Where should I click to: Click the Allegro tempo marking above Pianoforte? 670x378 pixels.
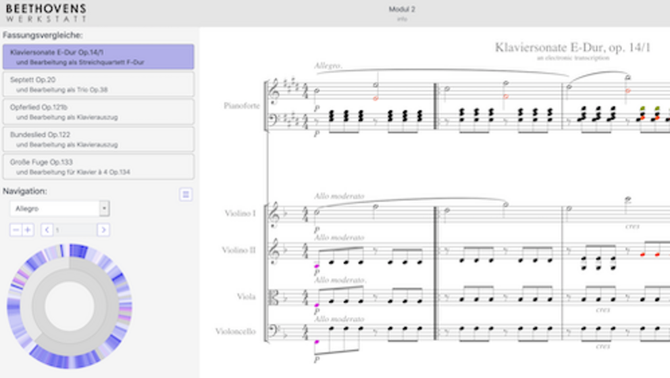coord(328,66)
